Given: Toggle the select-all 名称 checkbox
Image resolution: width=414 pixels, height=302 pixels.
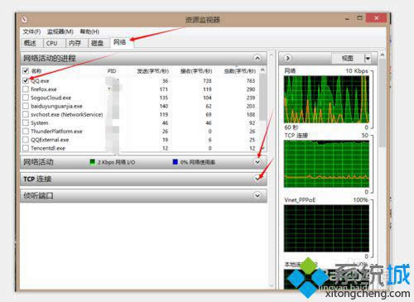Looking at the screenshot, I should [26, 71].
